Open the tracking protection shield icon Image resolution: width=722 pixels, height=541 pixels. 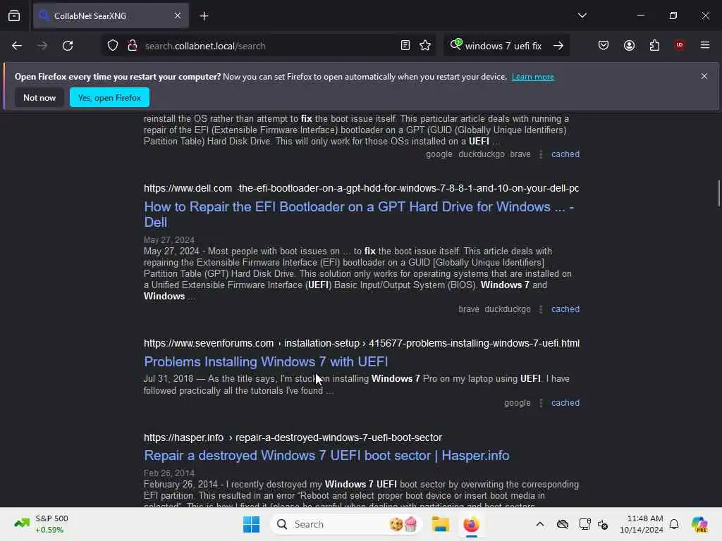coord(113,46)
